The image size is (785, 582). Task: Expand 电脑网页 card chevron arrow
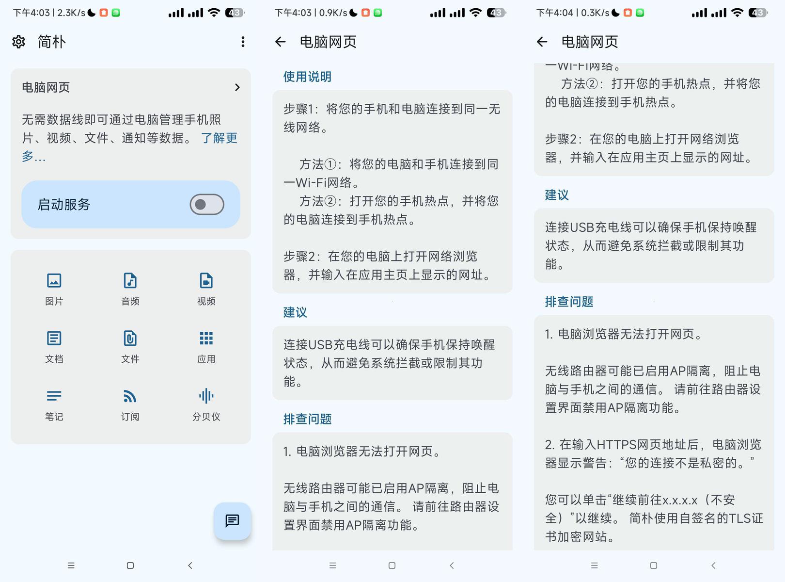pyautogui.click(x=237, y=87)
